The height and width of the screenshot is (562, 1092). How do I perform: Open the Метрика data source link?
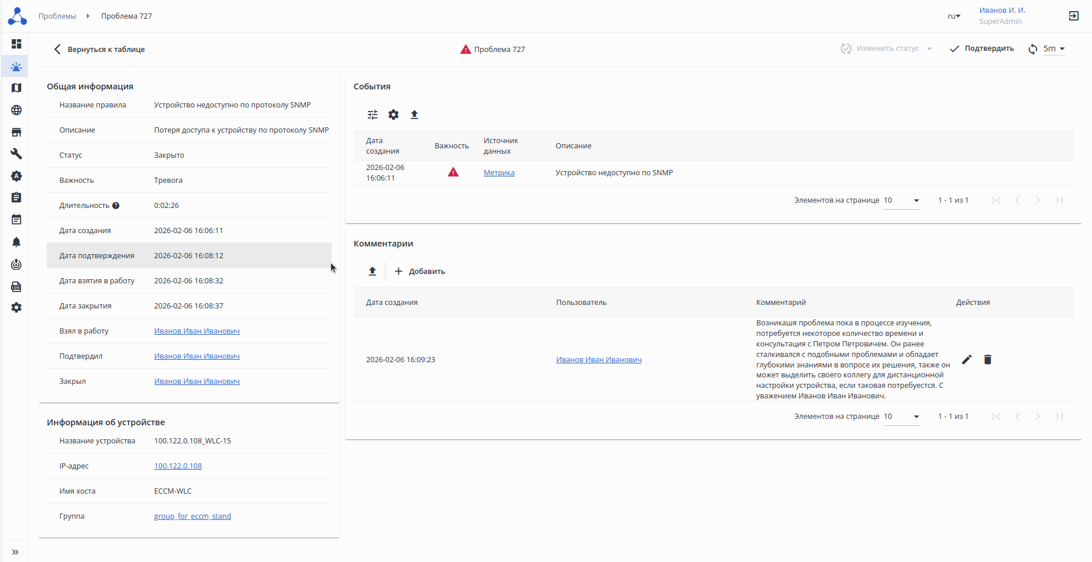[x=499, y=173]
